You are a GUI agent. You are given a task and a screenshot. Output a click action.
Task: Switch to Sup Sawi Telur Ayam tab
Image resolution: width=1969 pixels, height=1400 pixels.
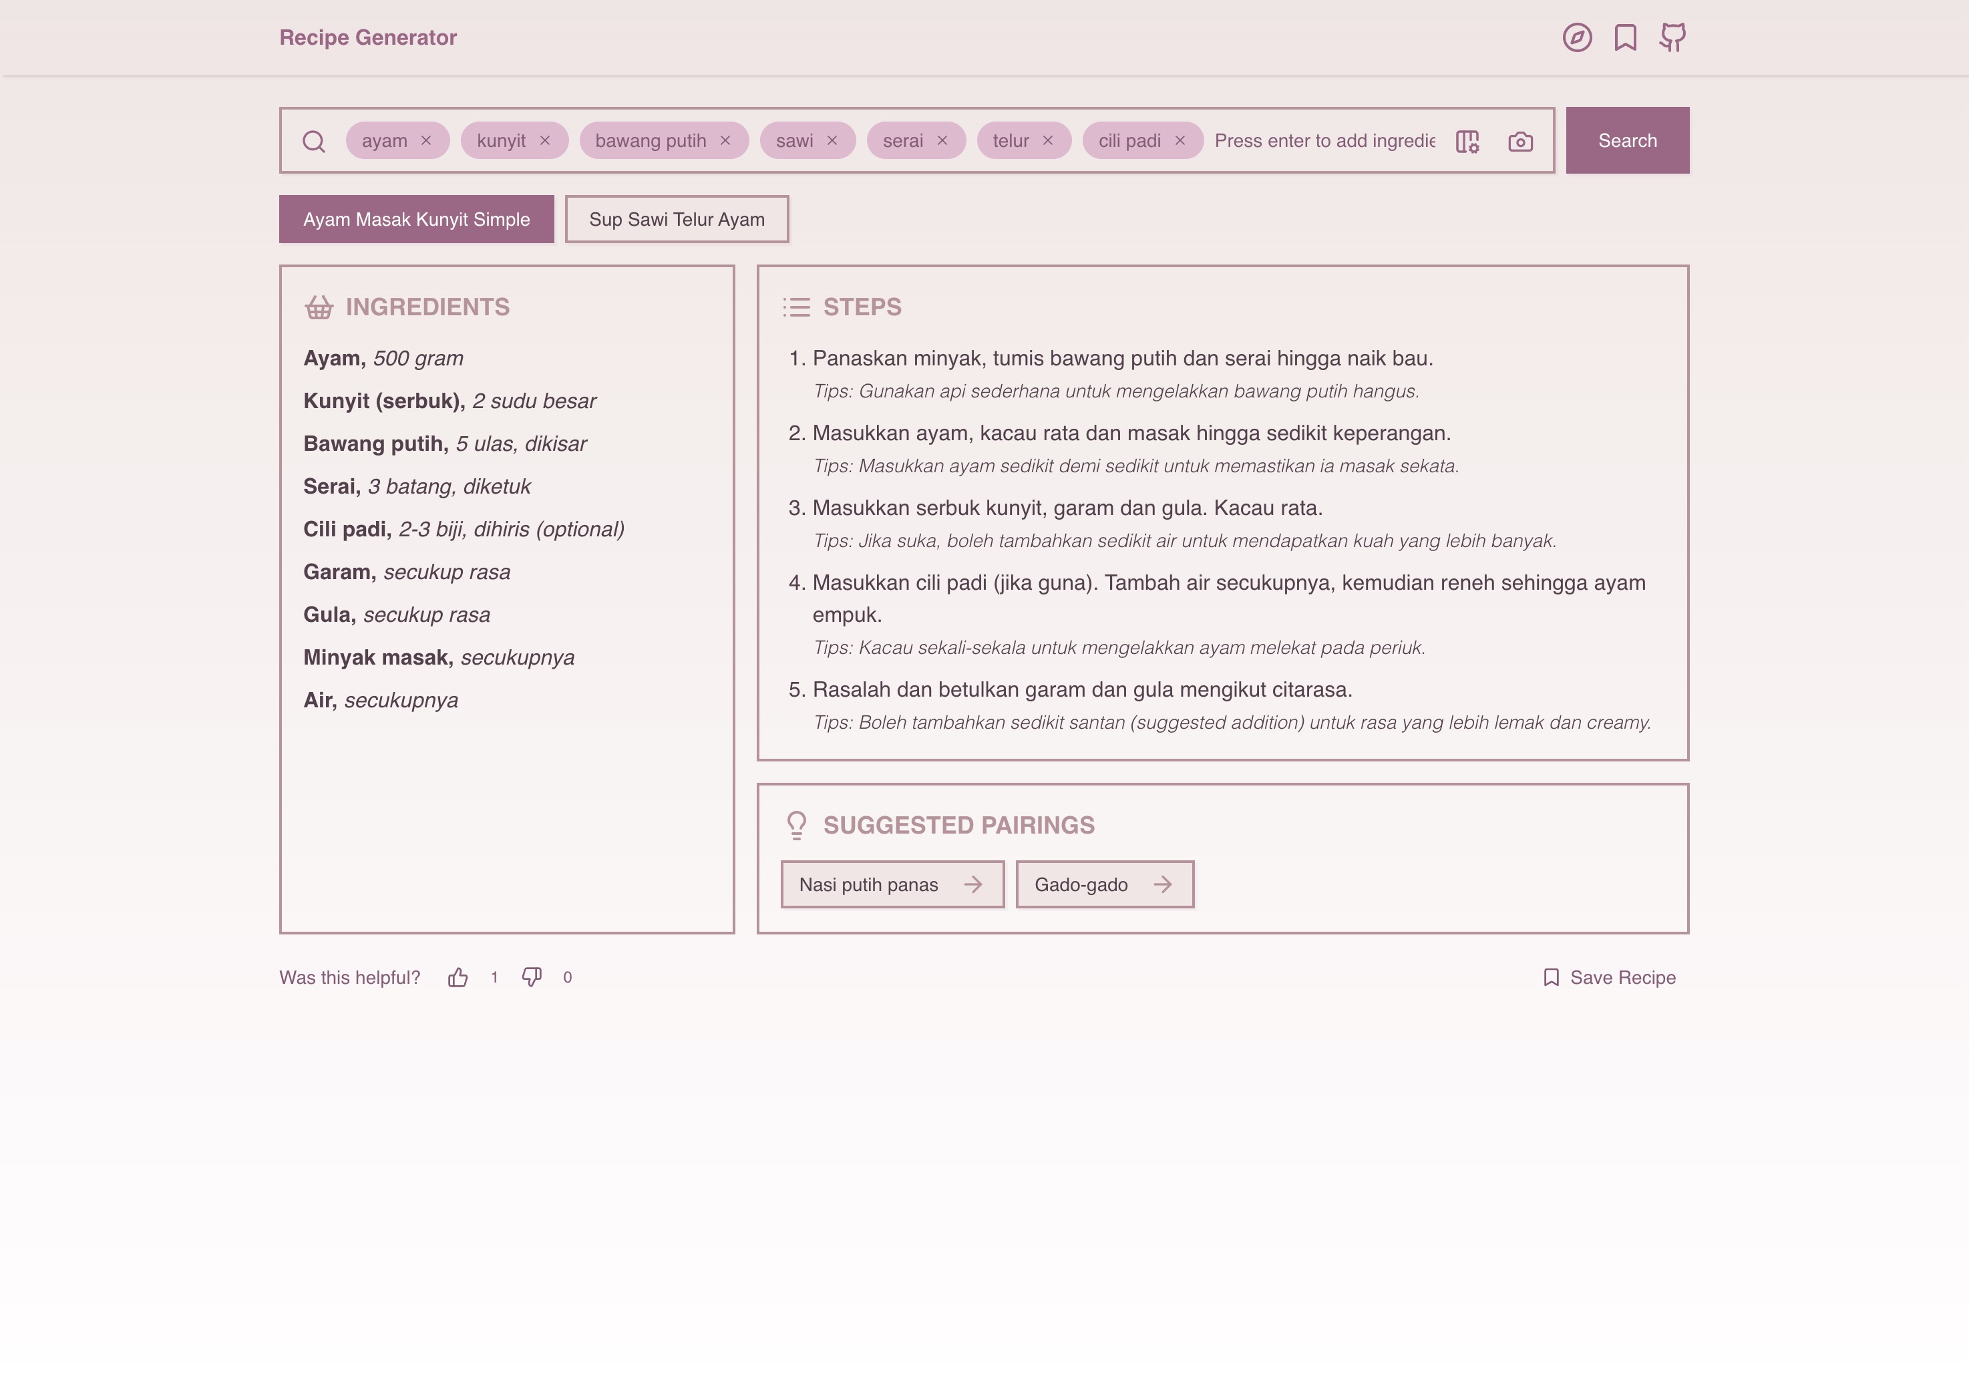677,219
